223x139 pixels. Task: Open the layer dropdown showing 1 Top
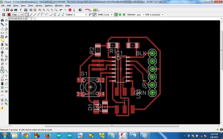pos(15,15)
